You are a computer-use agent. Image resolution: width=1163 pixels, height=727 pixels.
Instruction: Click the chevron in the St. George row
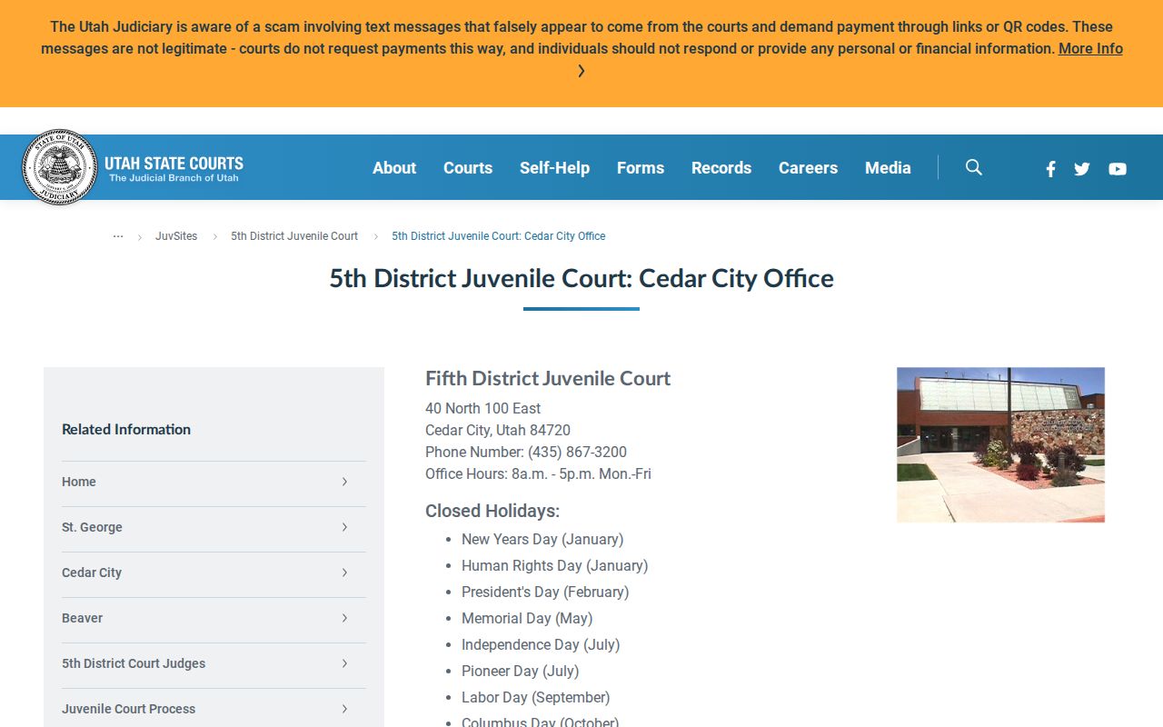click(x=344, y=527)
